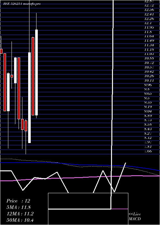Click the 50MA : 10.4 legend entry
Image resolution: width=160 pixels, height=225 pixels.
20,220
